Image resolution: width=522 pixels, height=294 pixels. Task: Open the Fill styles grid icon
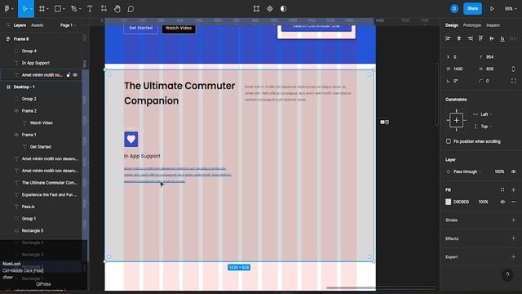click(x=502, y=189)
